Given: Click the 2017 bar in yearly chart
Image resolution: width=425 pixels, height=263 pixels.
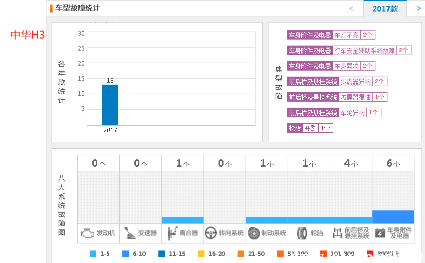Looking at the screenshot, I should (110, 105).
